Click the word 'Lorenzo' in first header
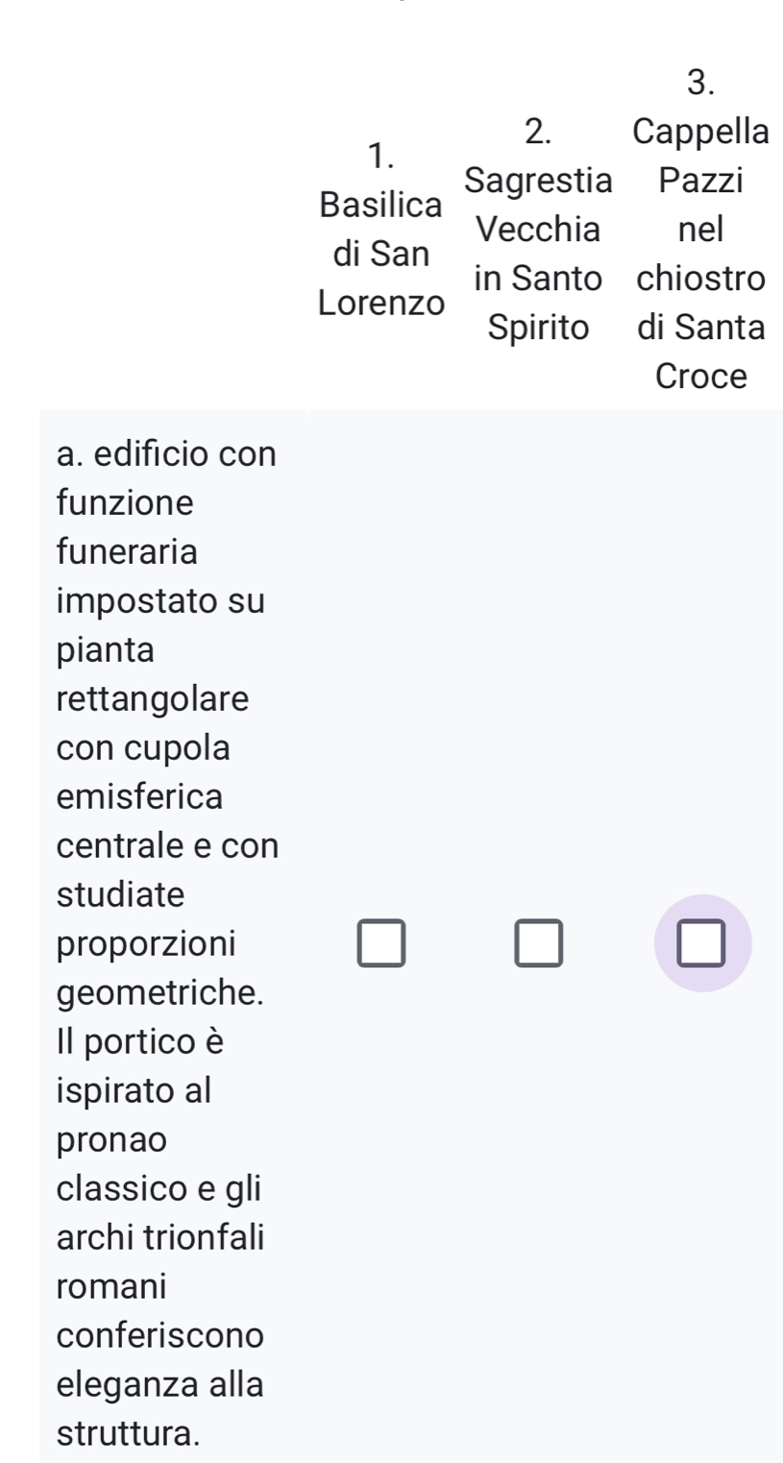Screen dimensions: 783x1463 (381, 304)
